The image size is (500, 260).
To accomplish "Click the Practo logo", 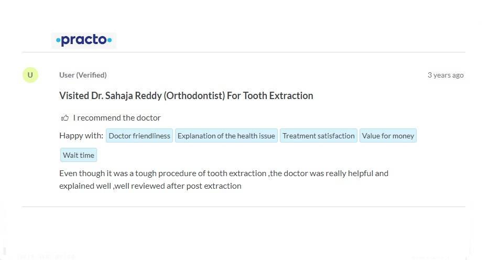I will pyautogui.click(x=84, y=40).
